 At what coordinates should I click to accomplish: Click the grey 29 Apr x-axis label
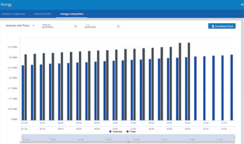coord(24,129)
